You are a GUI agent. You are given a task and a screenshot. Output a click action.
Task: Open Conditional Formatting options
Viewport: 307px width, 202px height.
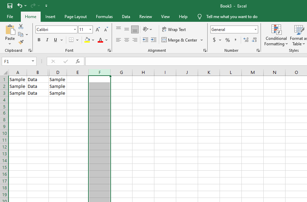(276, 36)
